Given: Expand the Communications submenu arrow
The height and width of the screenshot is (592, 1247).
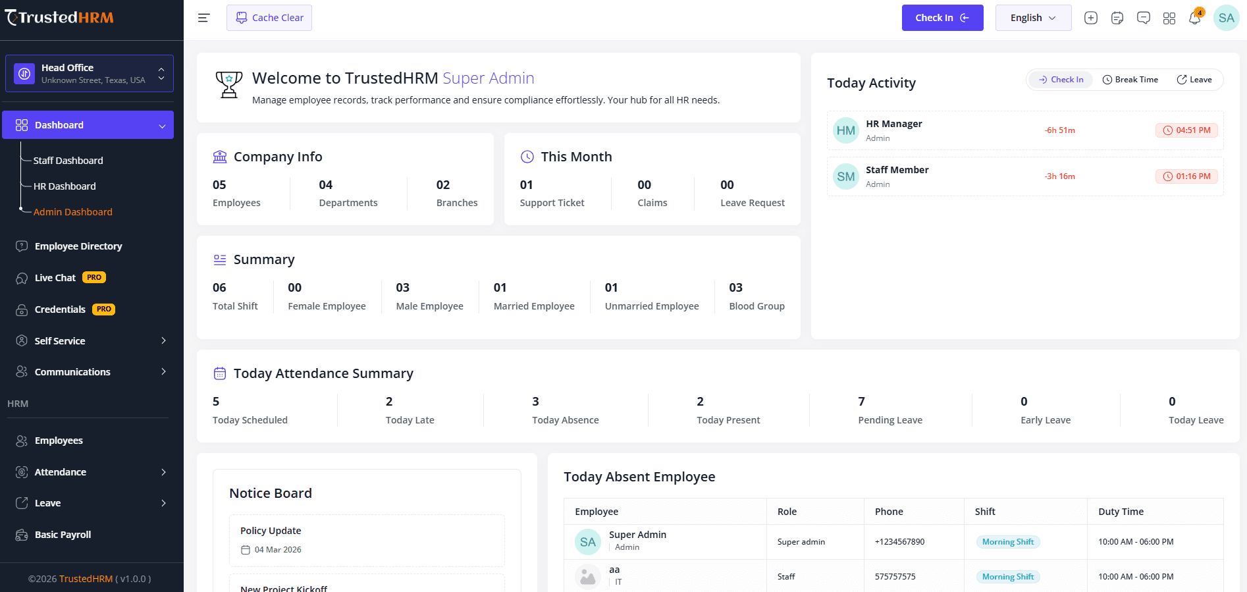Looking at the screenshot, I should 163,372.
